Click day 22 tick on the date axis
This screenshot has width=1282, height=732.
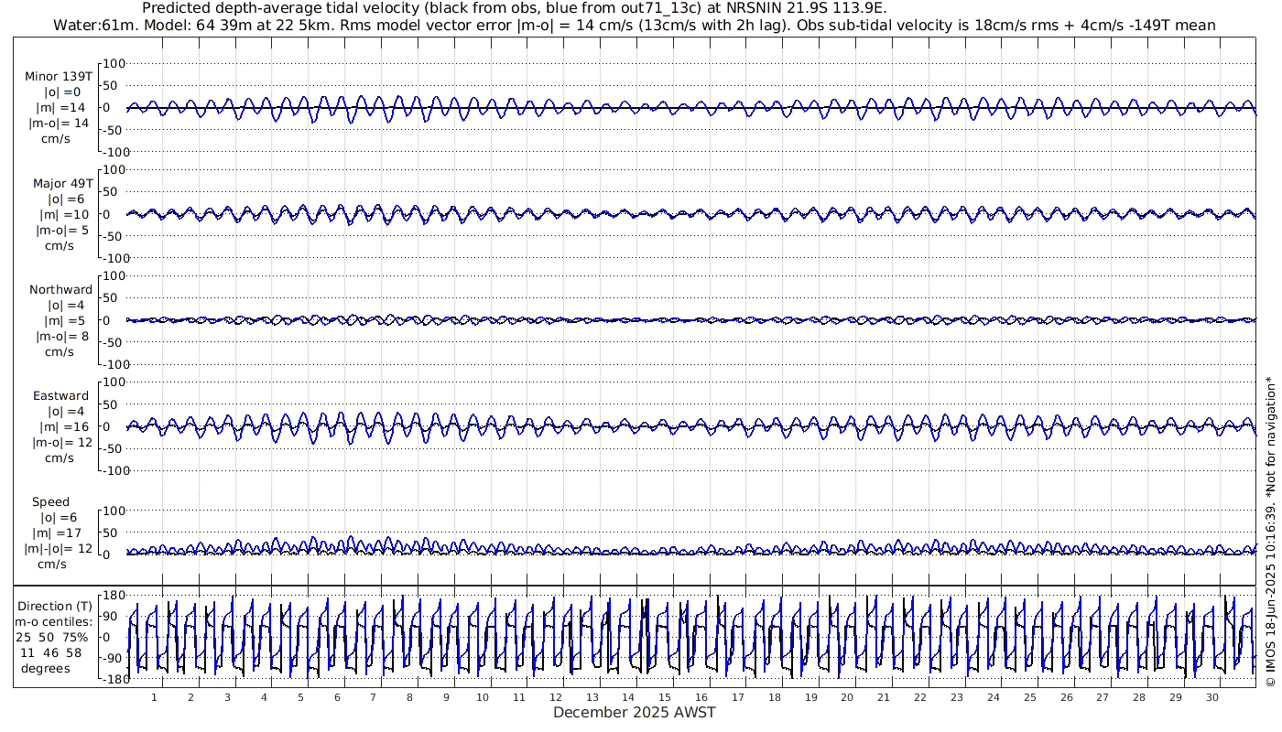tap(920, 697)
